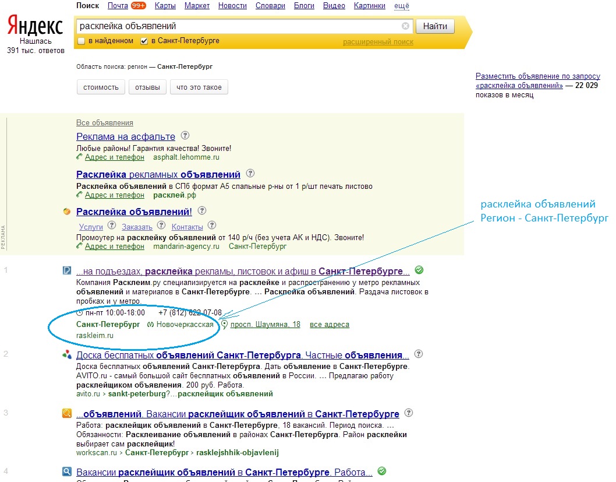Open the 'расширенный поиск' link
Screen dimensions: 616x482
378,42
